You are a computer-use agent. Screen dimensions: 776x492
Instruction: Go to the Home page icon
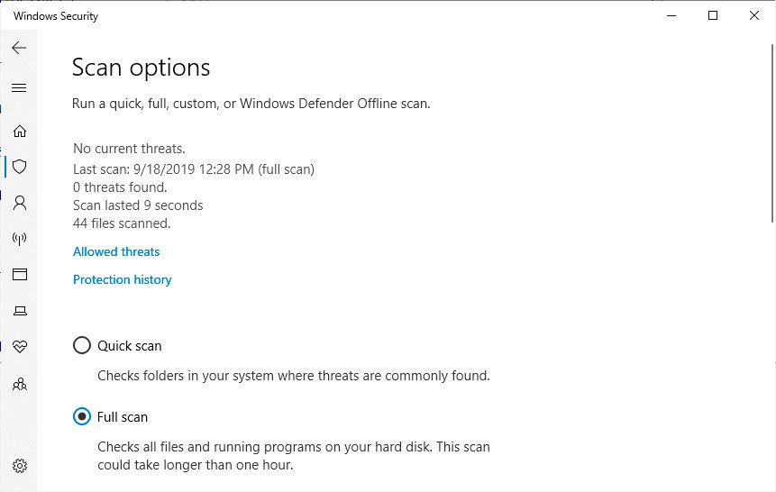tap(19, 131)
